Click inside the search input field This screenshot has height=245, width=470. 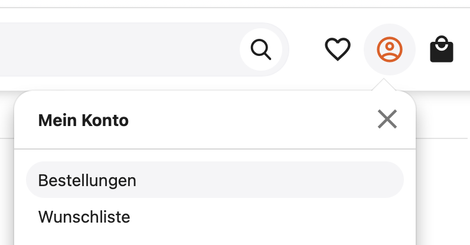click(x=120, y=49)
